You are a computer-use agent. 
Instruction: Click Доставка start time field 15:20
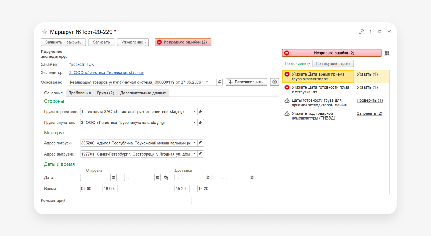point(182,189)
